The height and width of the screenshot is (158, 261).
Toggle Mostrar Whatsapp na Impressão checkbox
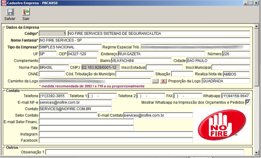pyautogui.click(x=248, y=102)
